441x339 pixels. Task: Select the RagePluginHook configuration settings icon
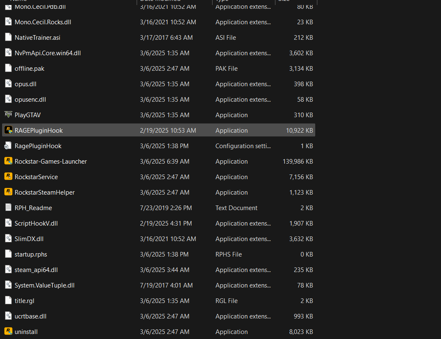coord(8,146)
